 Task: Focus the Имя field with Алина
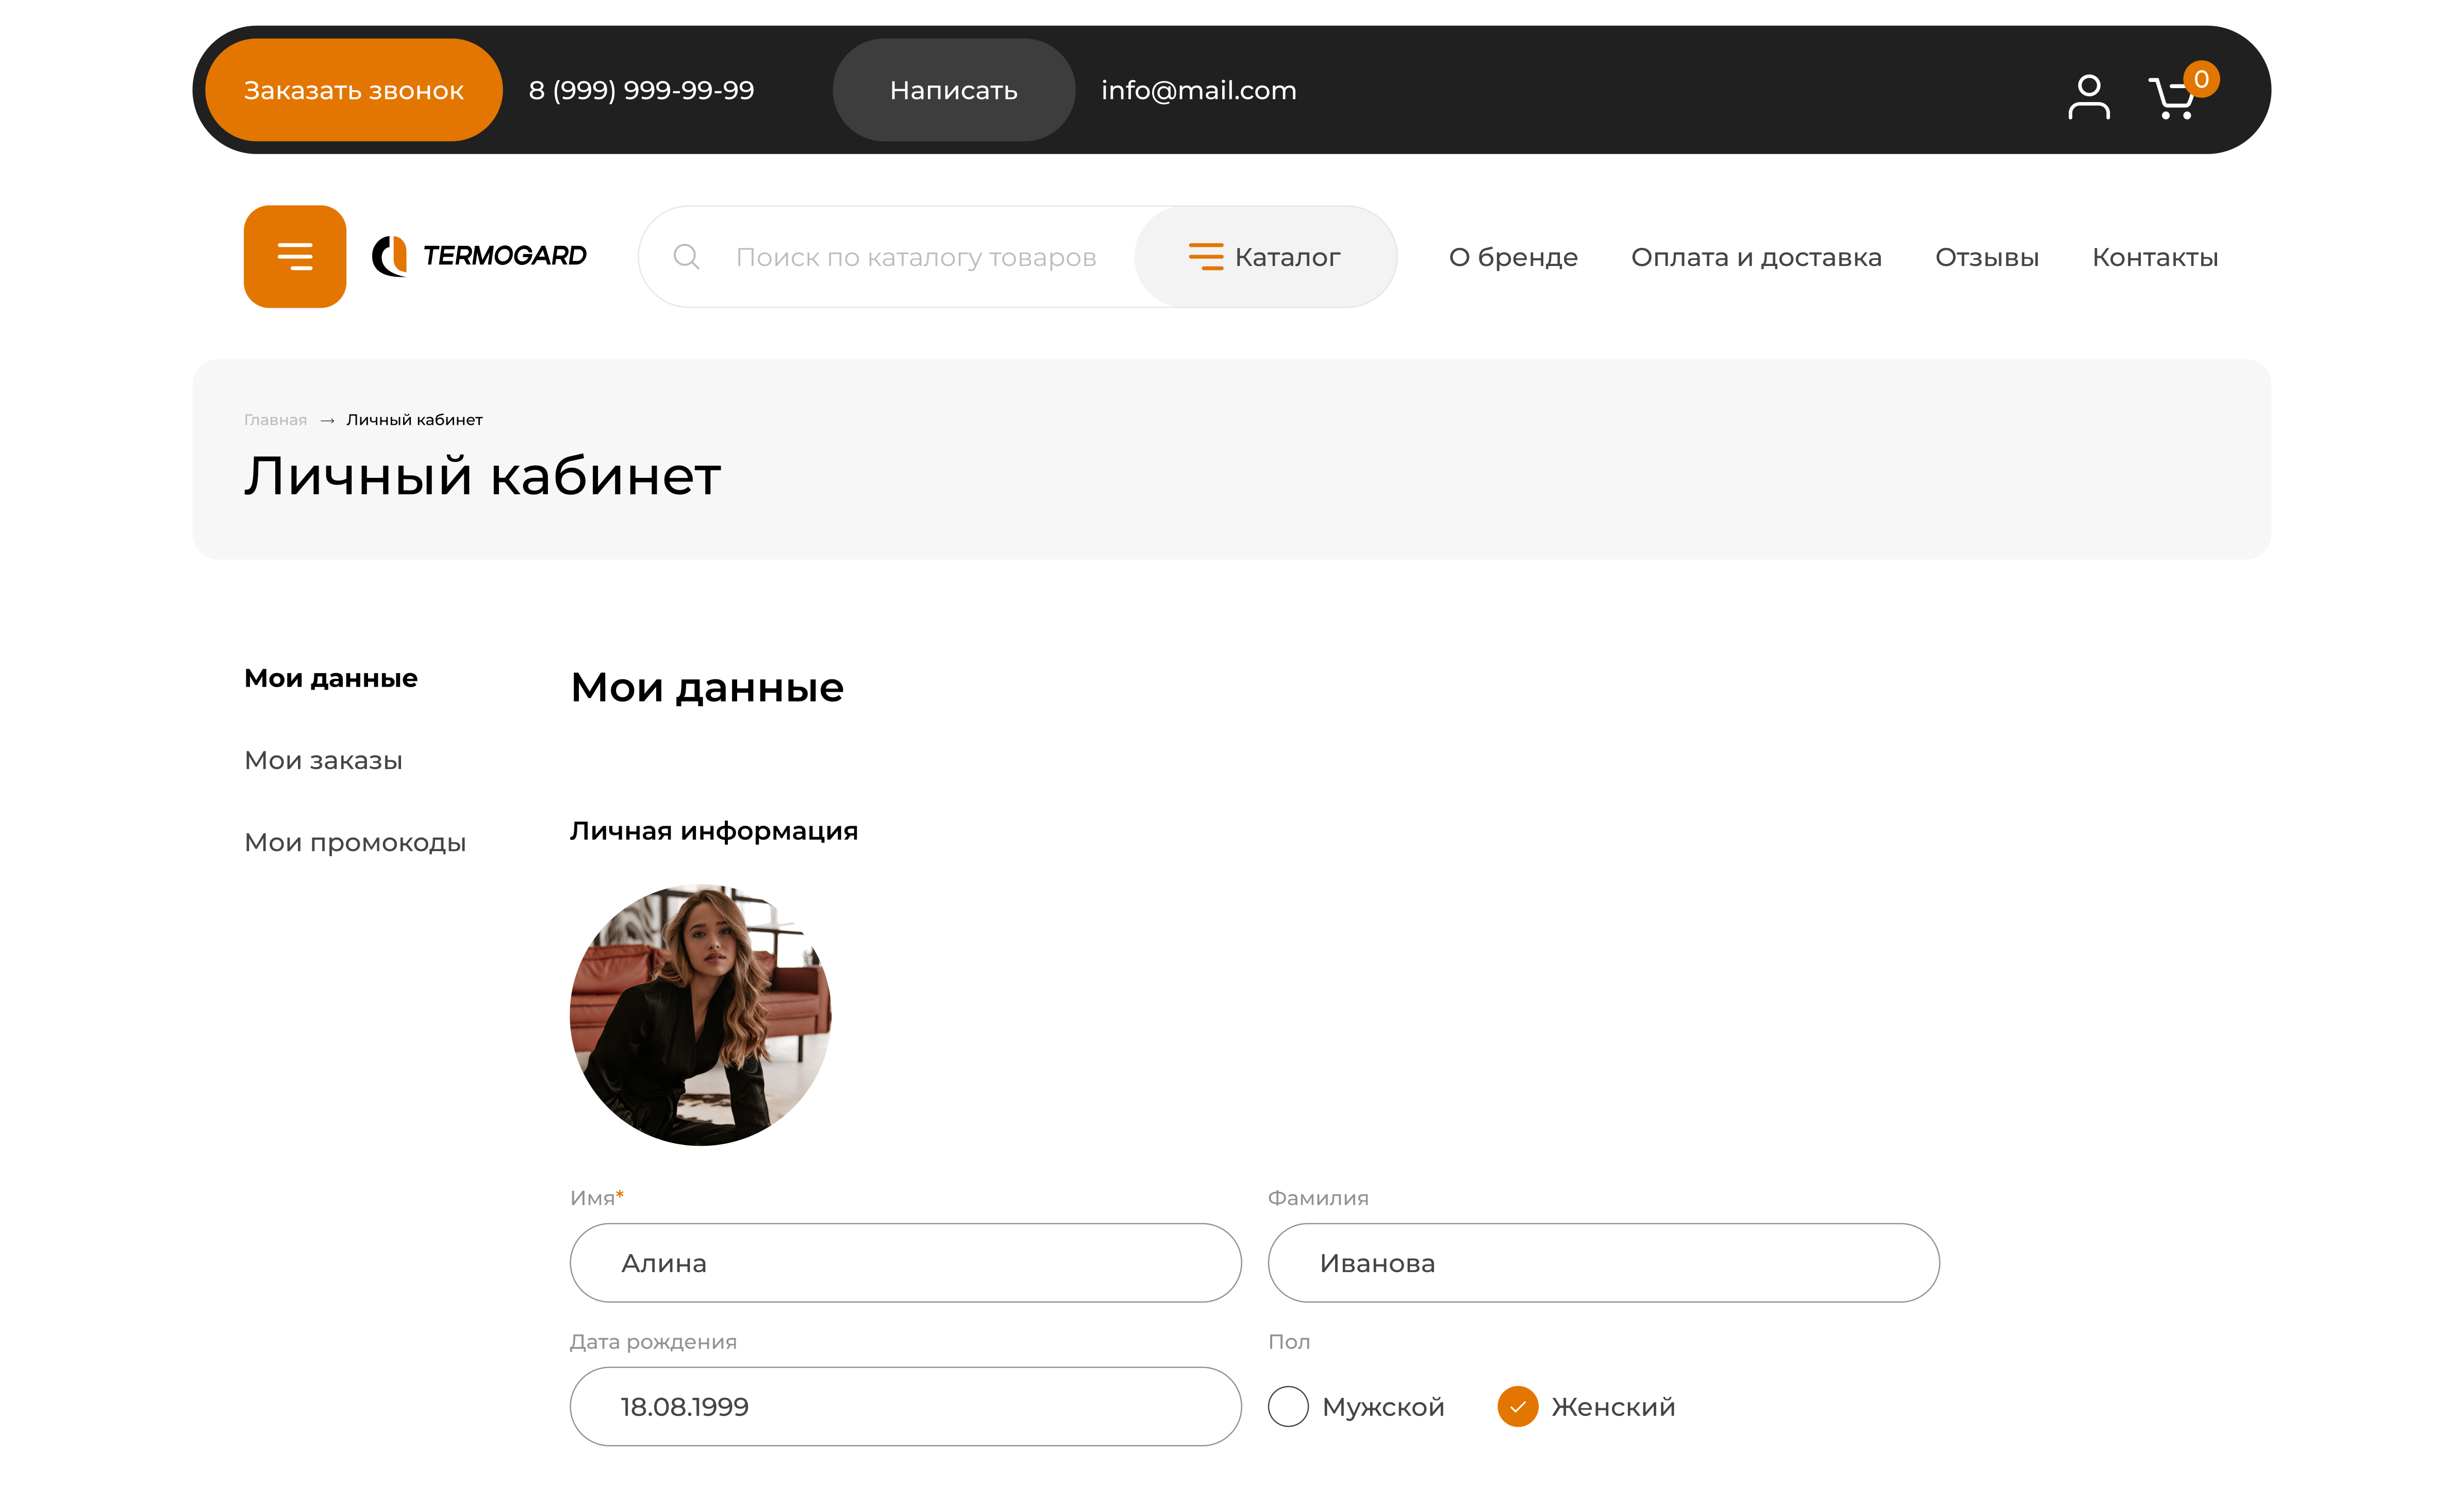(905, 1263)
